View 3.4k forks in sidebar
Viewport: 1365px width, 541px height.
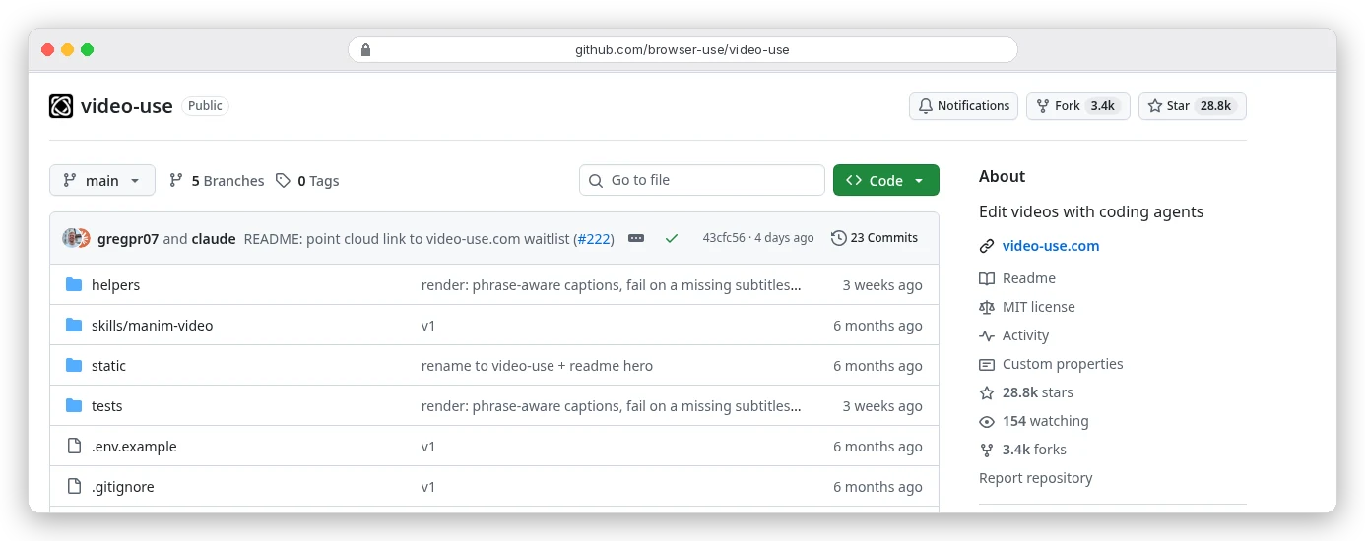pos(1034,450)
